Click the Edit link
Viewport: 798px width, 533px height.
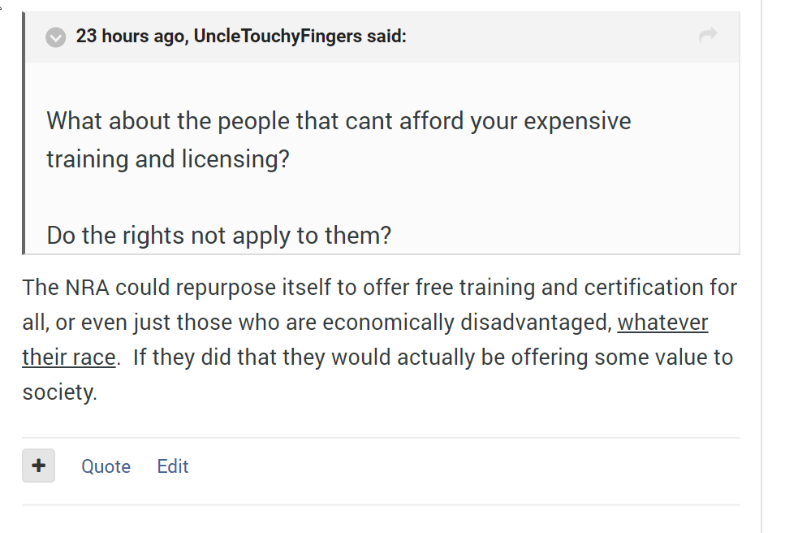pos(173,466)
